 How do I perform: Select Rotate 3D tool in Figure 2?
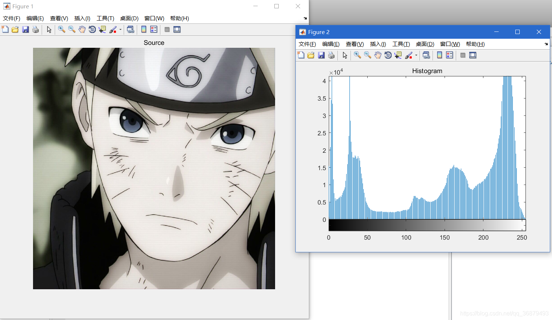pos(388,55)
